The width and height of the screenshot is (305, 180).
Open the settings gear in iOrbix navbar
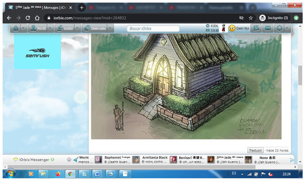[280, 29]
